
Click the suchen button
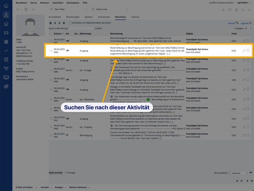[98, 28]
